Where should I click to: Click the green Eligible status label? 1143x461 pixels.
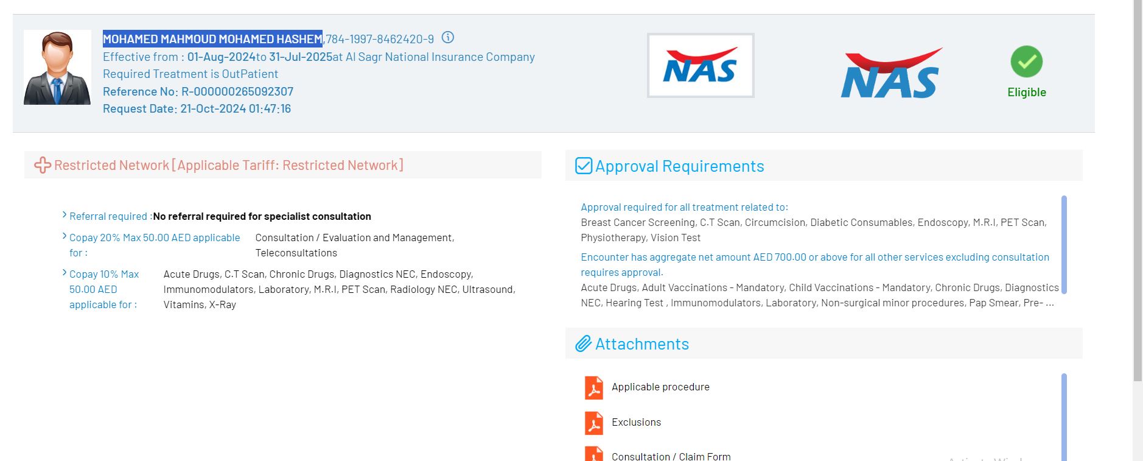(x=1027, y=92)
